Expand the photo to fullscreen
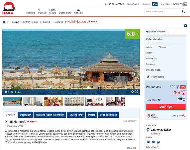The width and height of the screenshot is (190, 150). point(137,92)
